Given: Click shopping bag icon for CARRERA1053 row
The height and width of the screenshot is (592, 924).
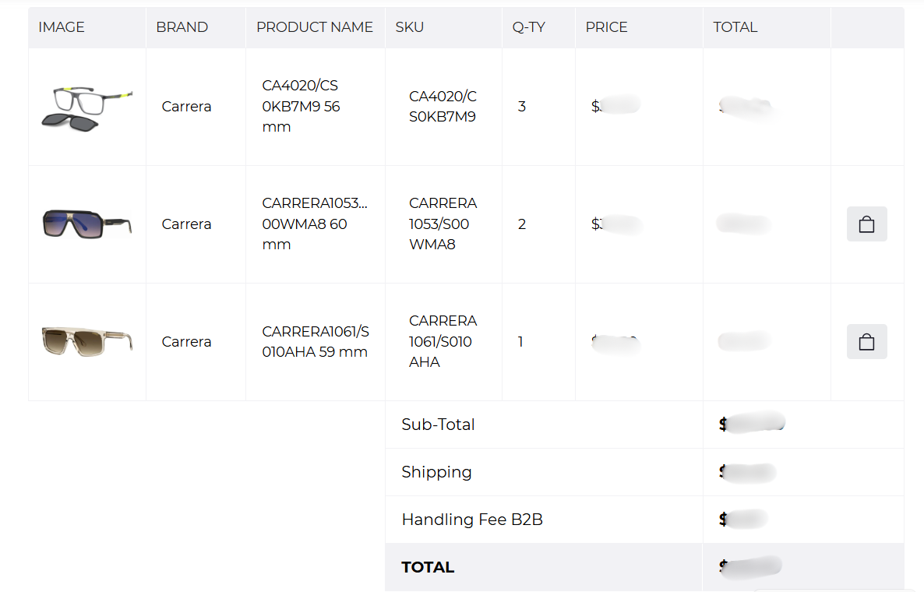Looking at the screenshot, I should pyautogui.click(x=866, y=224).
